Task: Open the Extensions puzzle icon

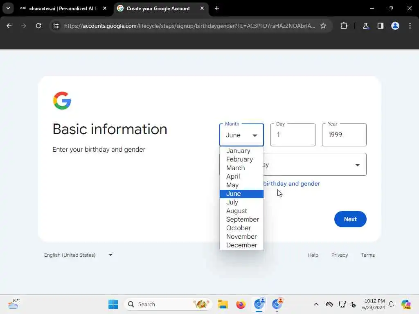Action: tap(344, 26)
